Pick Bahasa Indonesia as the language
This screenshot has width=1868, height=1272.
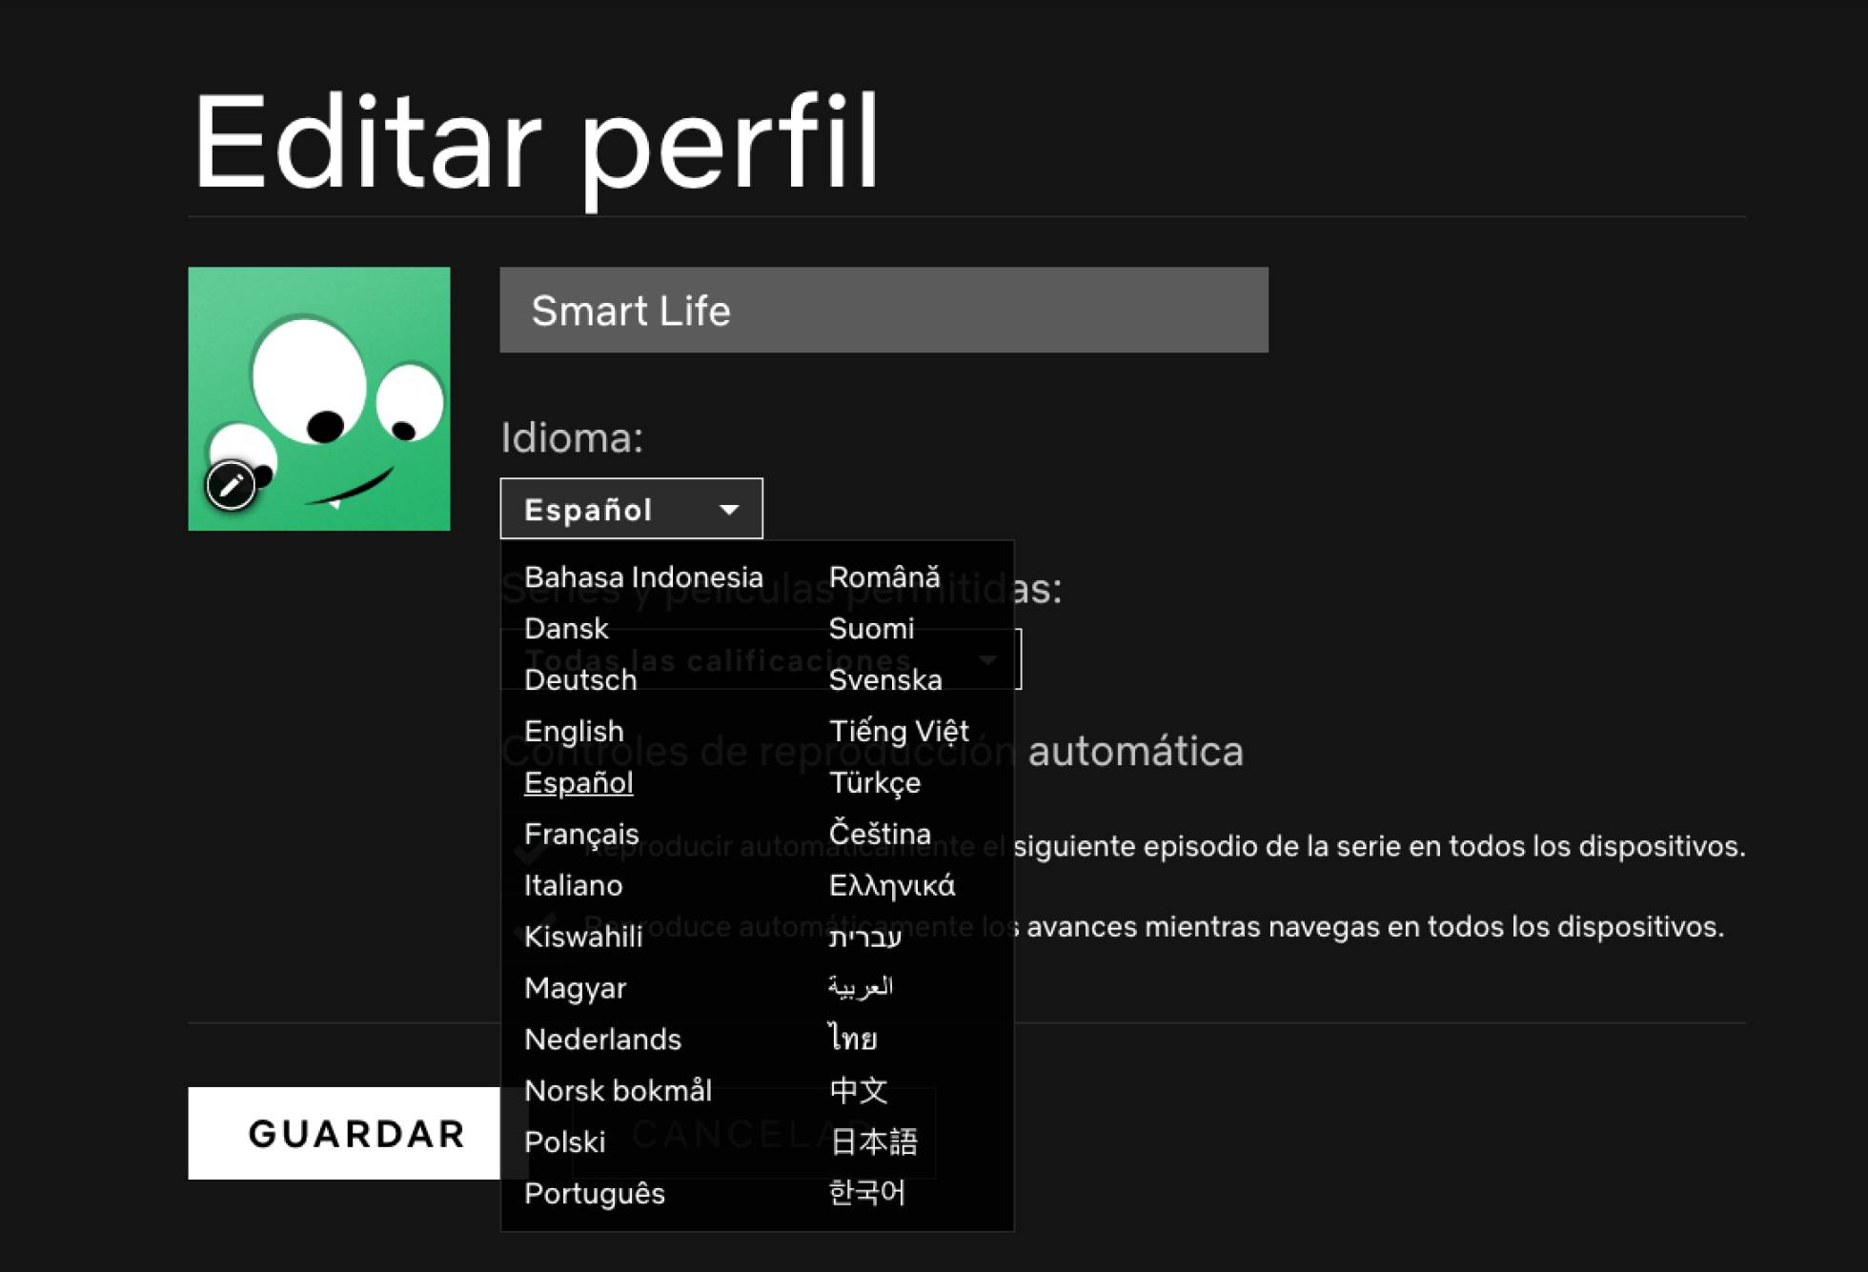643,577
